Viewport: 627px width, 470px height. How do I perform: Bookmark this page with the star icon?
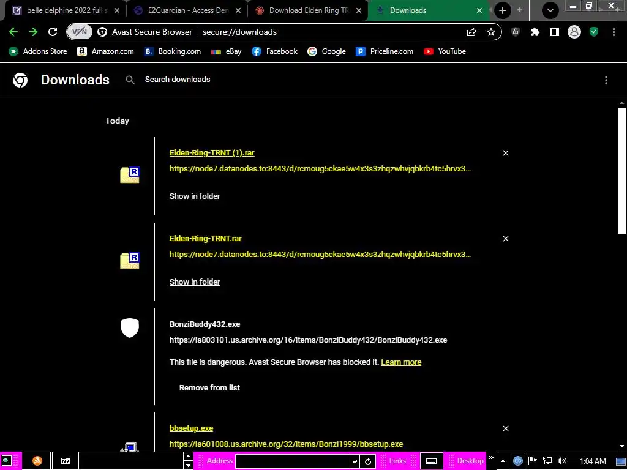pos(491,32)
